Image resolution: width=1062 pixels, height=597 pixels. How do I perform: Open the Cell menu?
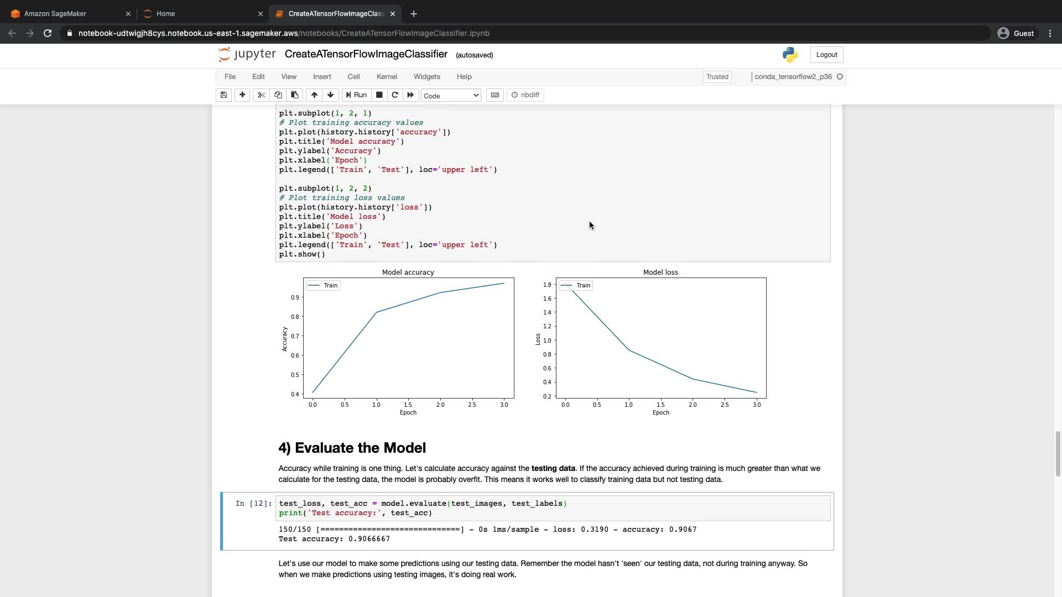click(353, 77)
